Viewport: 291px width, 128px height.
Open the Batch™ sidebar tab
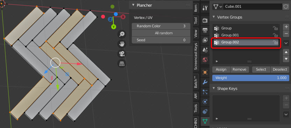[196, 82]
